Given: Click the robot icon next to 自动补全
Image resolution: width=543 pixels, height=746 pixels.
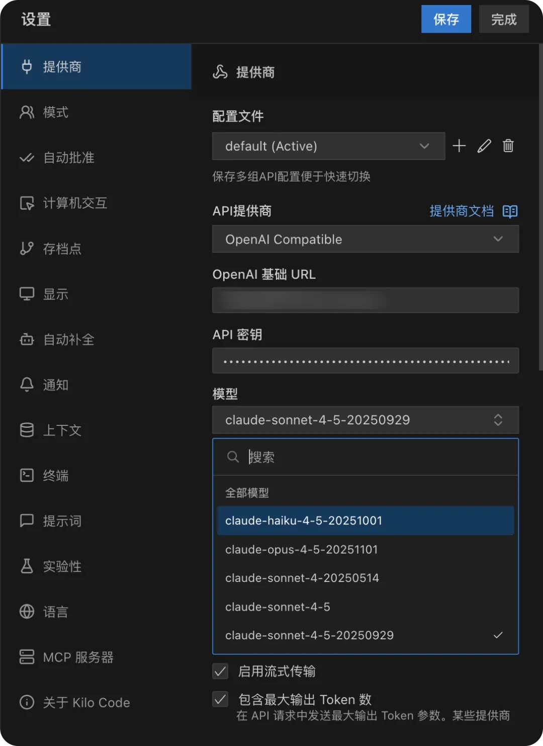Looking at the screenshot, I should coord(27,339).
